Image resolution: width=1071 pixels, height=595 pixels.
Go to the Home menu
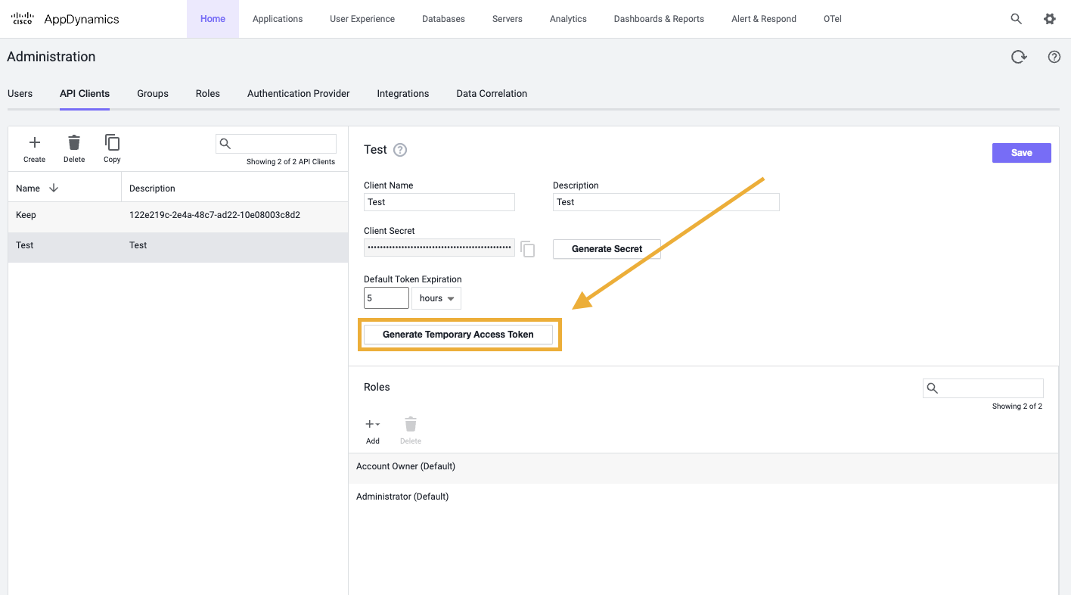(213, 19)
